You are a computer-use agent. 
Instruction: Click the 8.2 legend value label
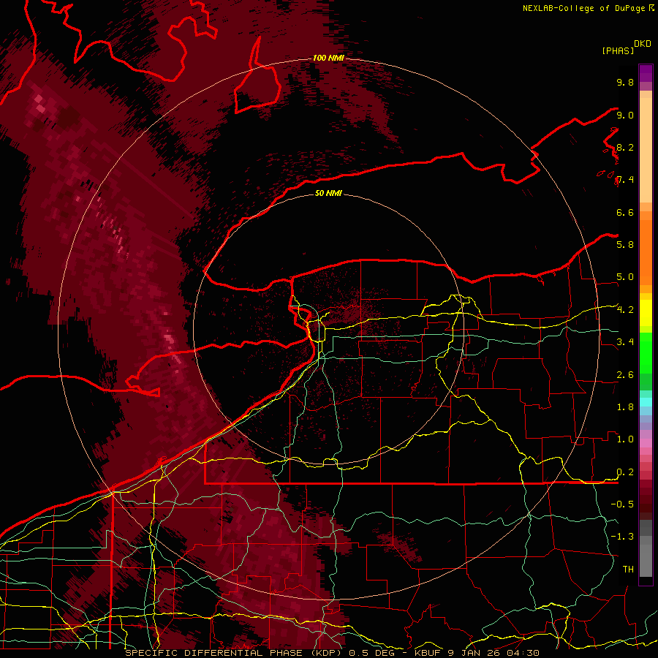coord(625,147)
